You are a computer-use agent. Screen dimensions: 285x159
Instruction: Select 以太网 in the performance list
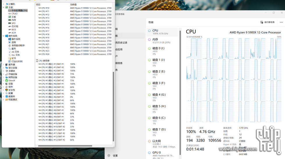(x=162, y=144)
